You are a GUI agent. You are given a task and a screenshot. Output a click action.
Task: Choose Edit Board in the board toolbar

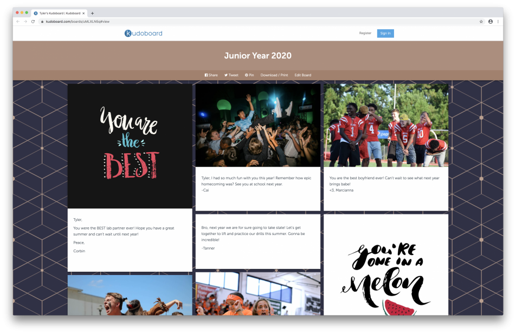302,75
